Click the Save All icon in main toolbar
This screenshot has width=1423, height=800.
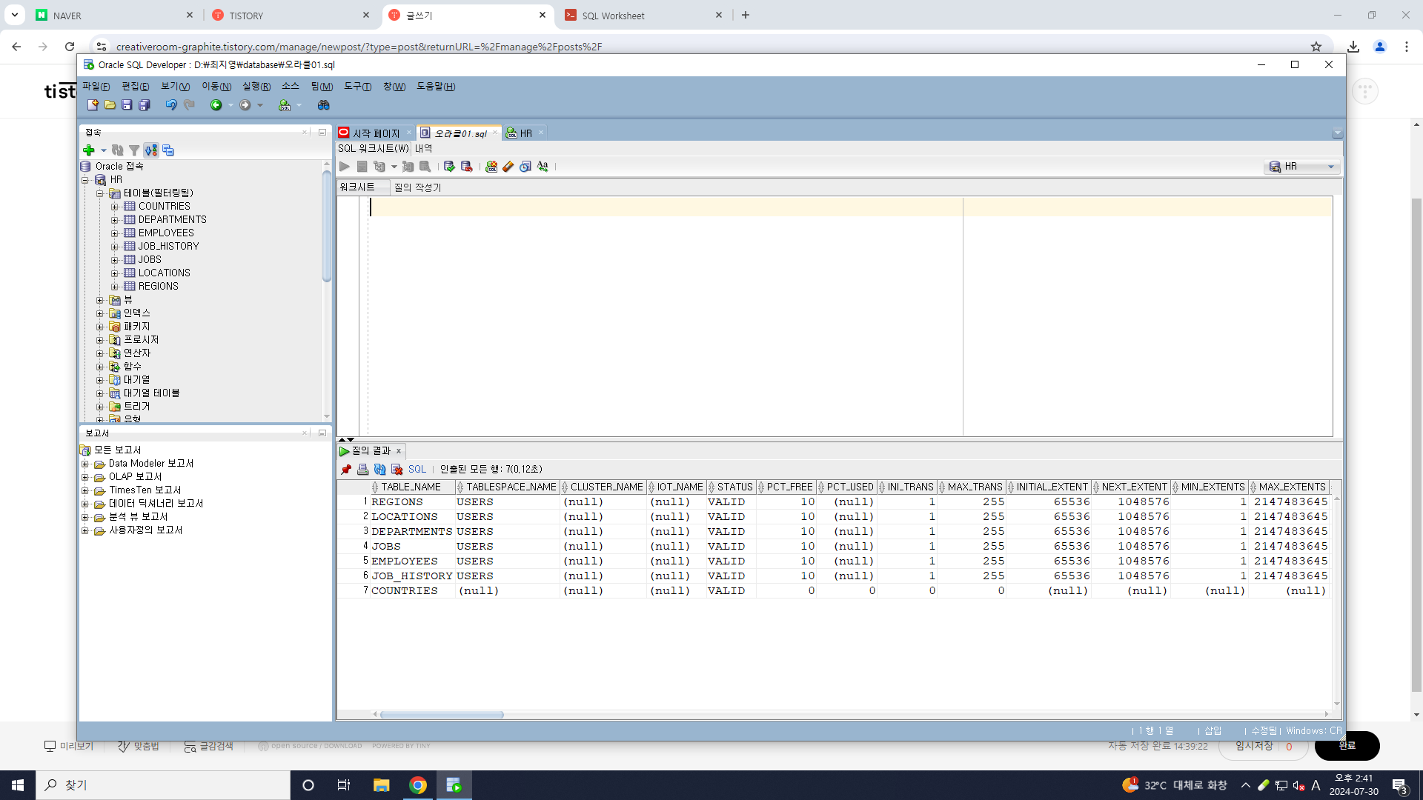tap(145, 105)
